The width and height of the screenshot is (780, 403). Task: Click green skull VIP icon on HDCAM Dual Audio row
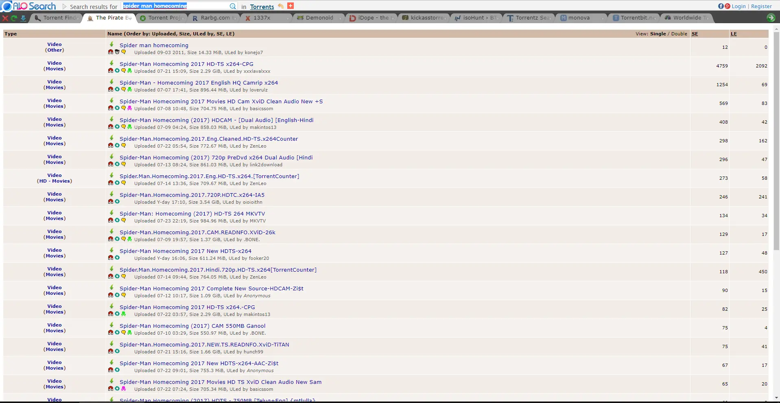click(x=129, y=127)
